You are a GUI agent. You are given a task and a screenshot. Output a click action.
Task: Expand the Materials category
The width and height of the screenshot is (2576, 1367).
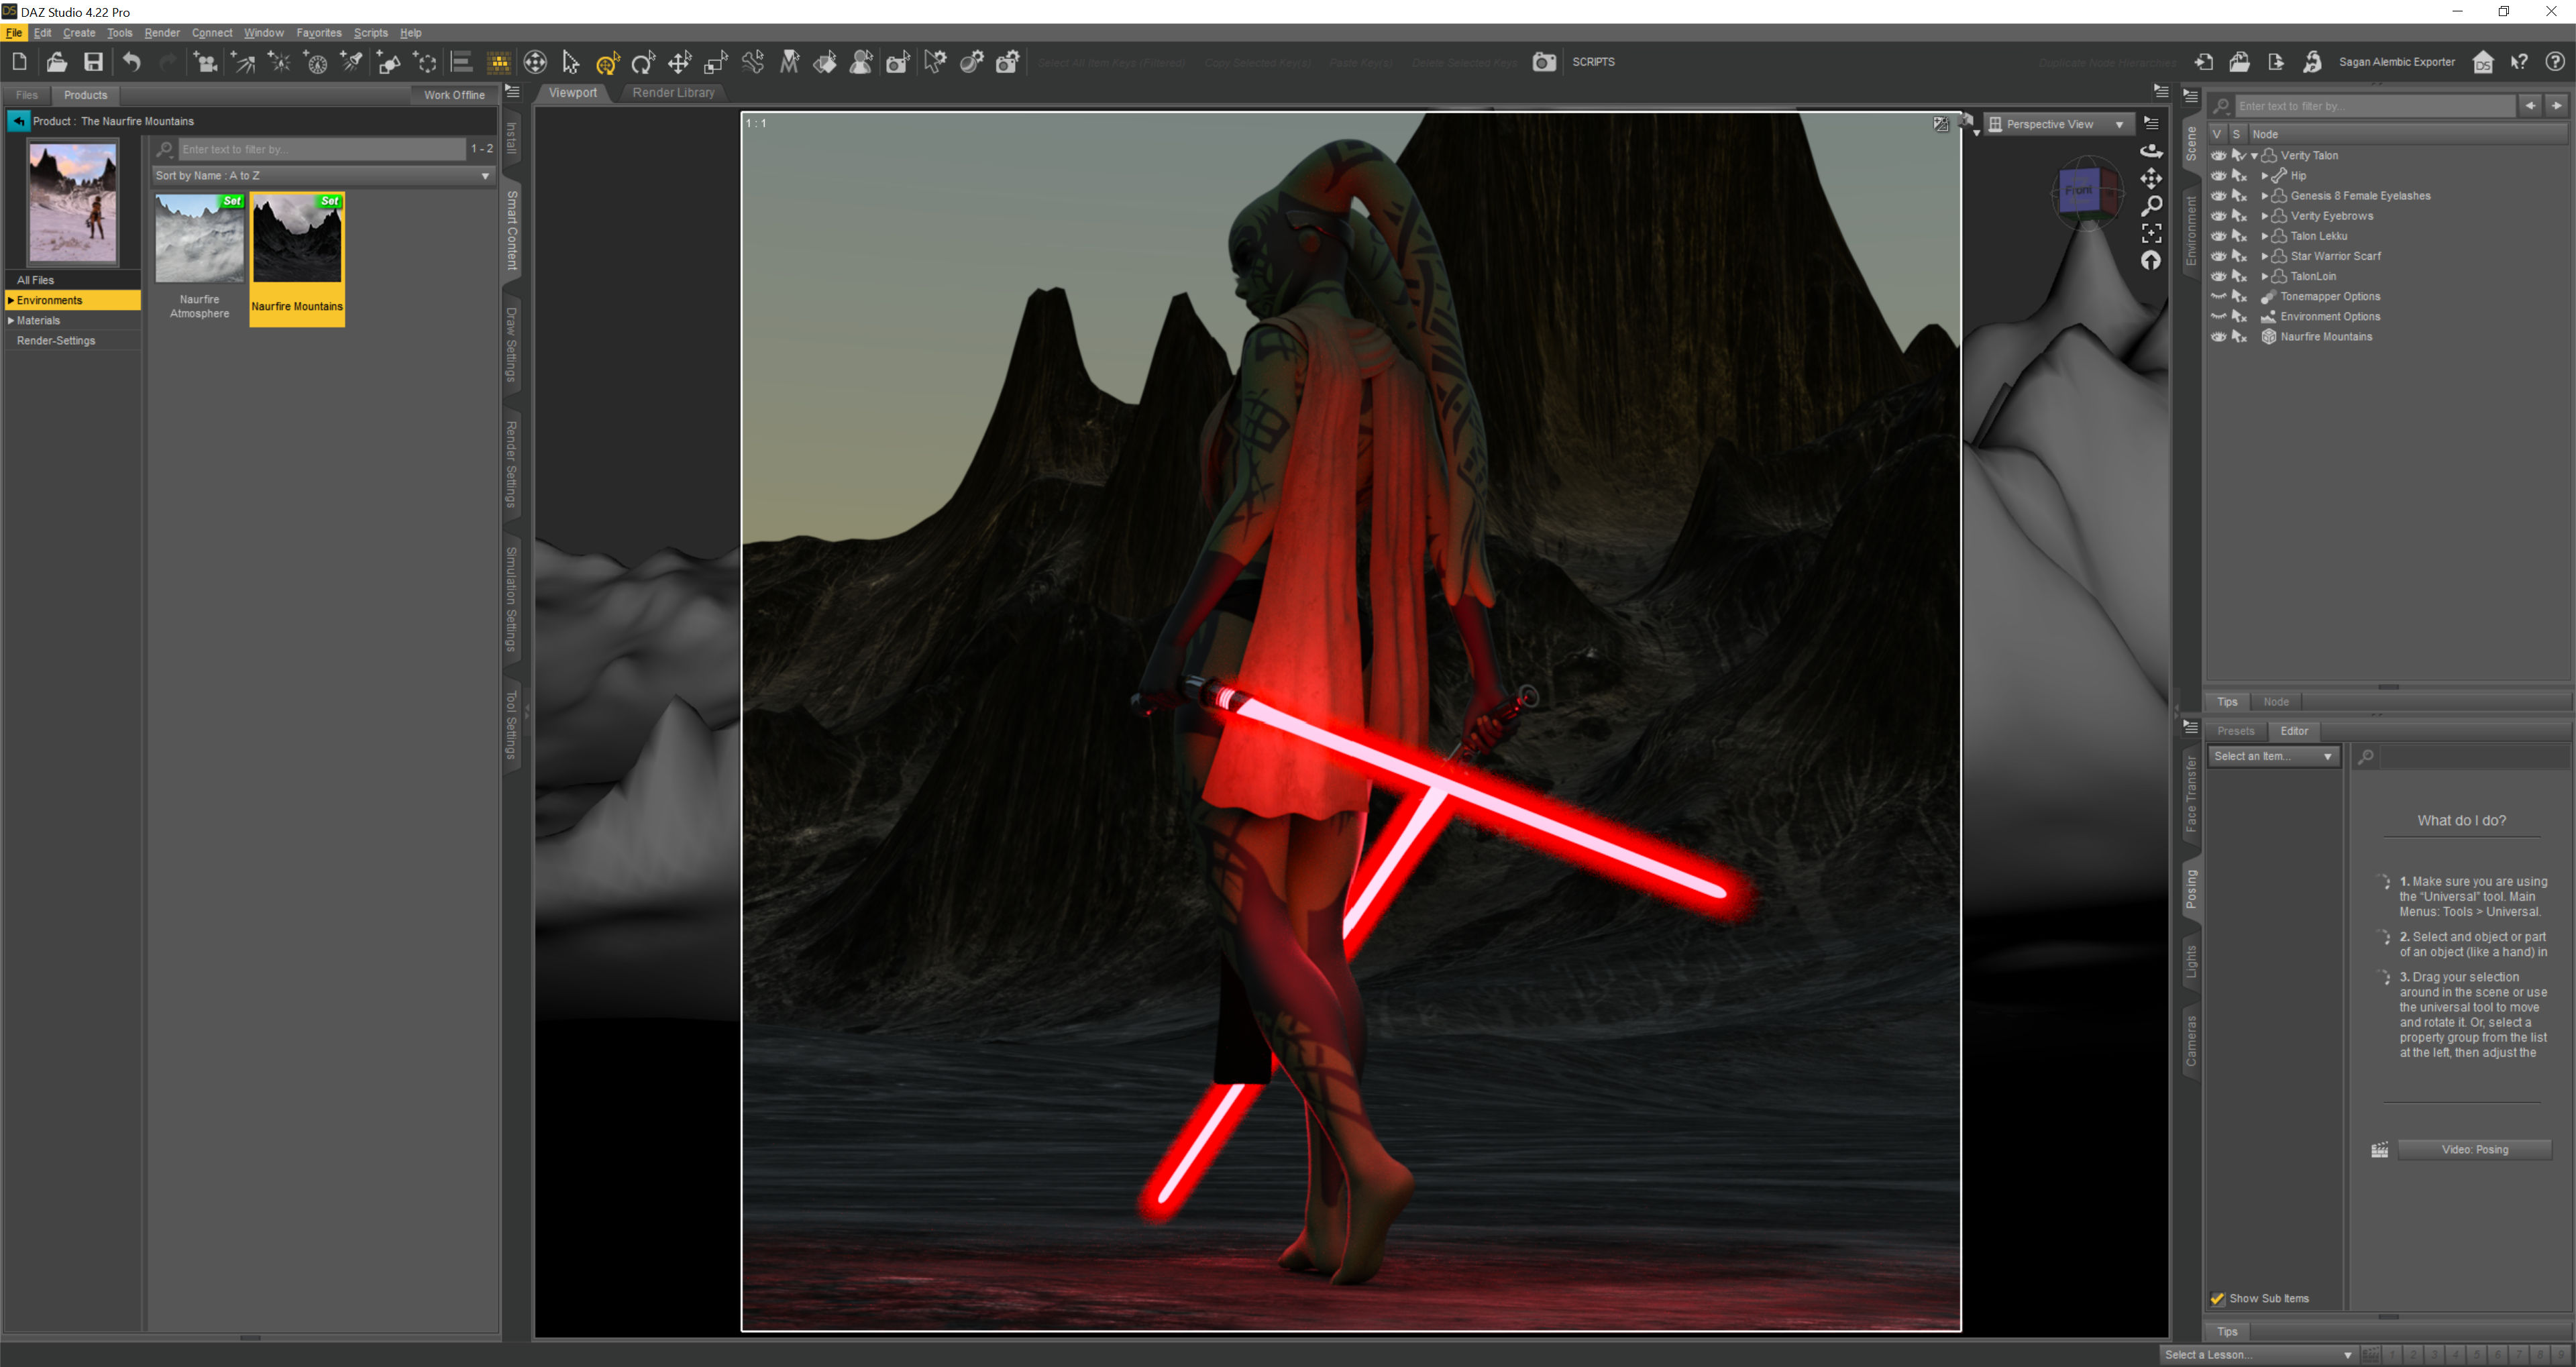[11, 321]
